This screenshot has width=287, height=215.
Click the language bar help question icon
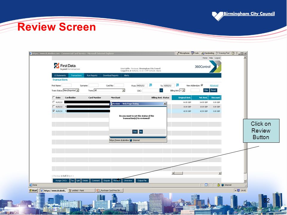(x=233, y=53)
